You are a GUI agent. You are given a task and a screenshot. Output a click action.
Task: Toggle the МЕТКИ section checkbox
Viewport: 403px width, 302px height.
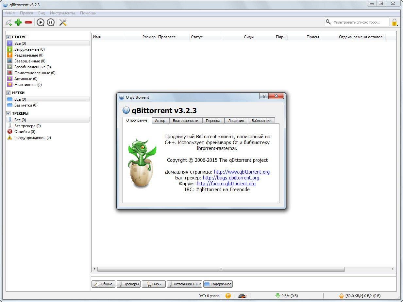click(x=8, y=93)
